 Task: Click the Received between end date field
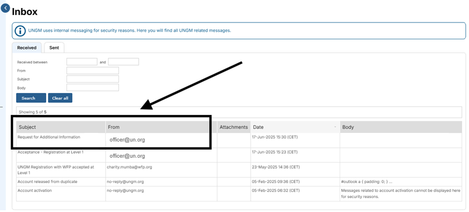[124, 62]
